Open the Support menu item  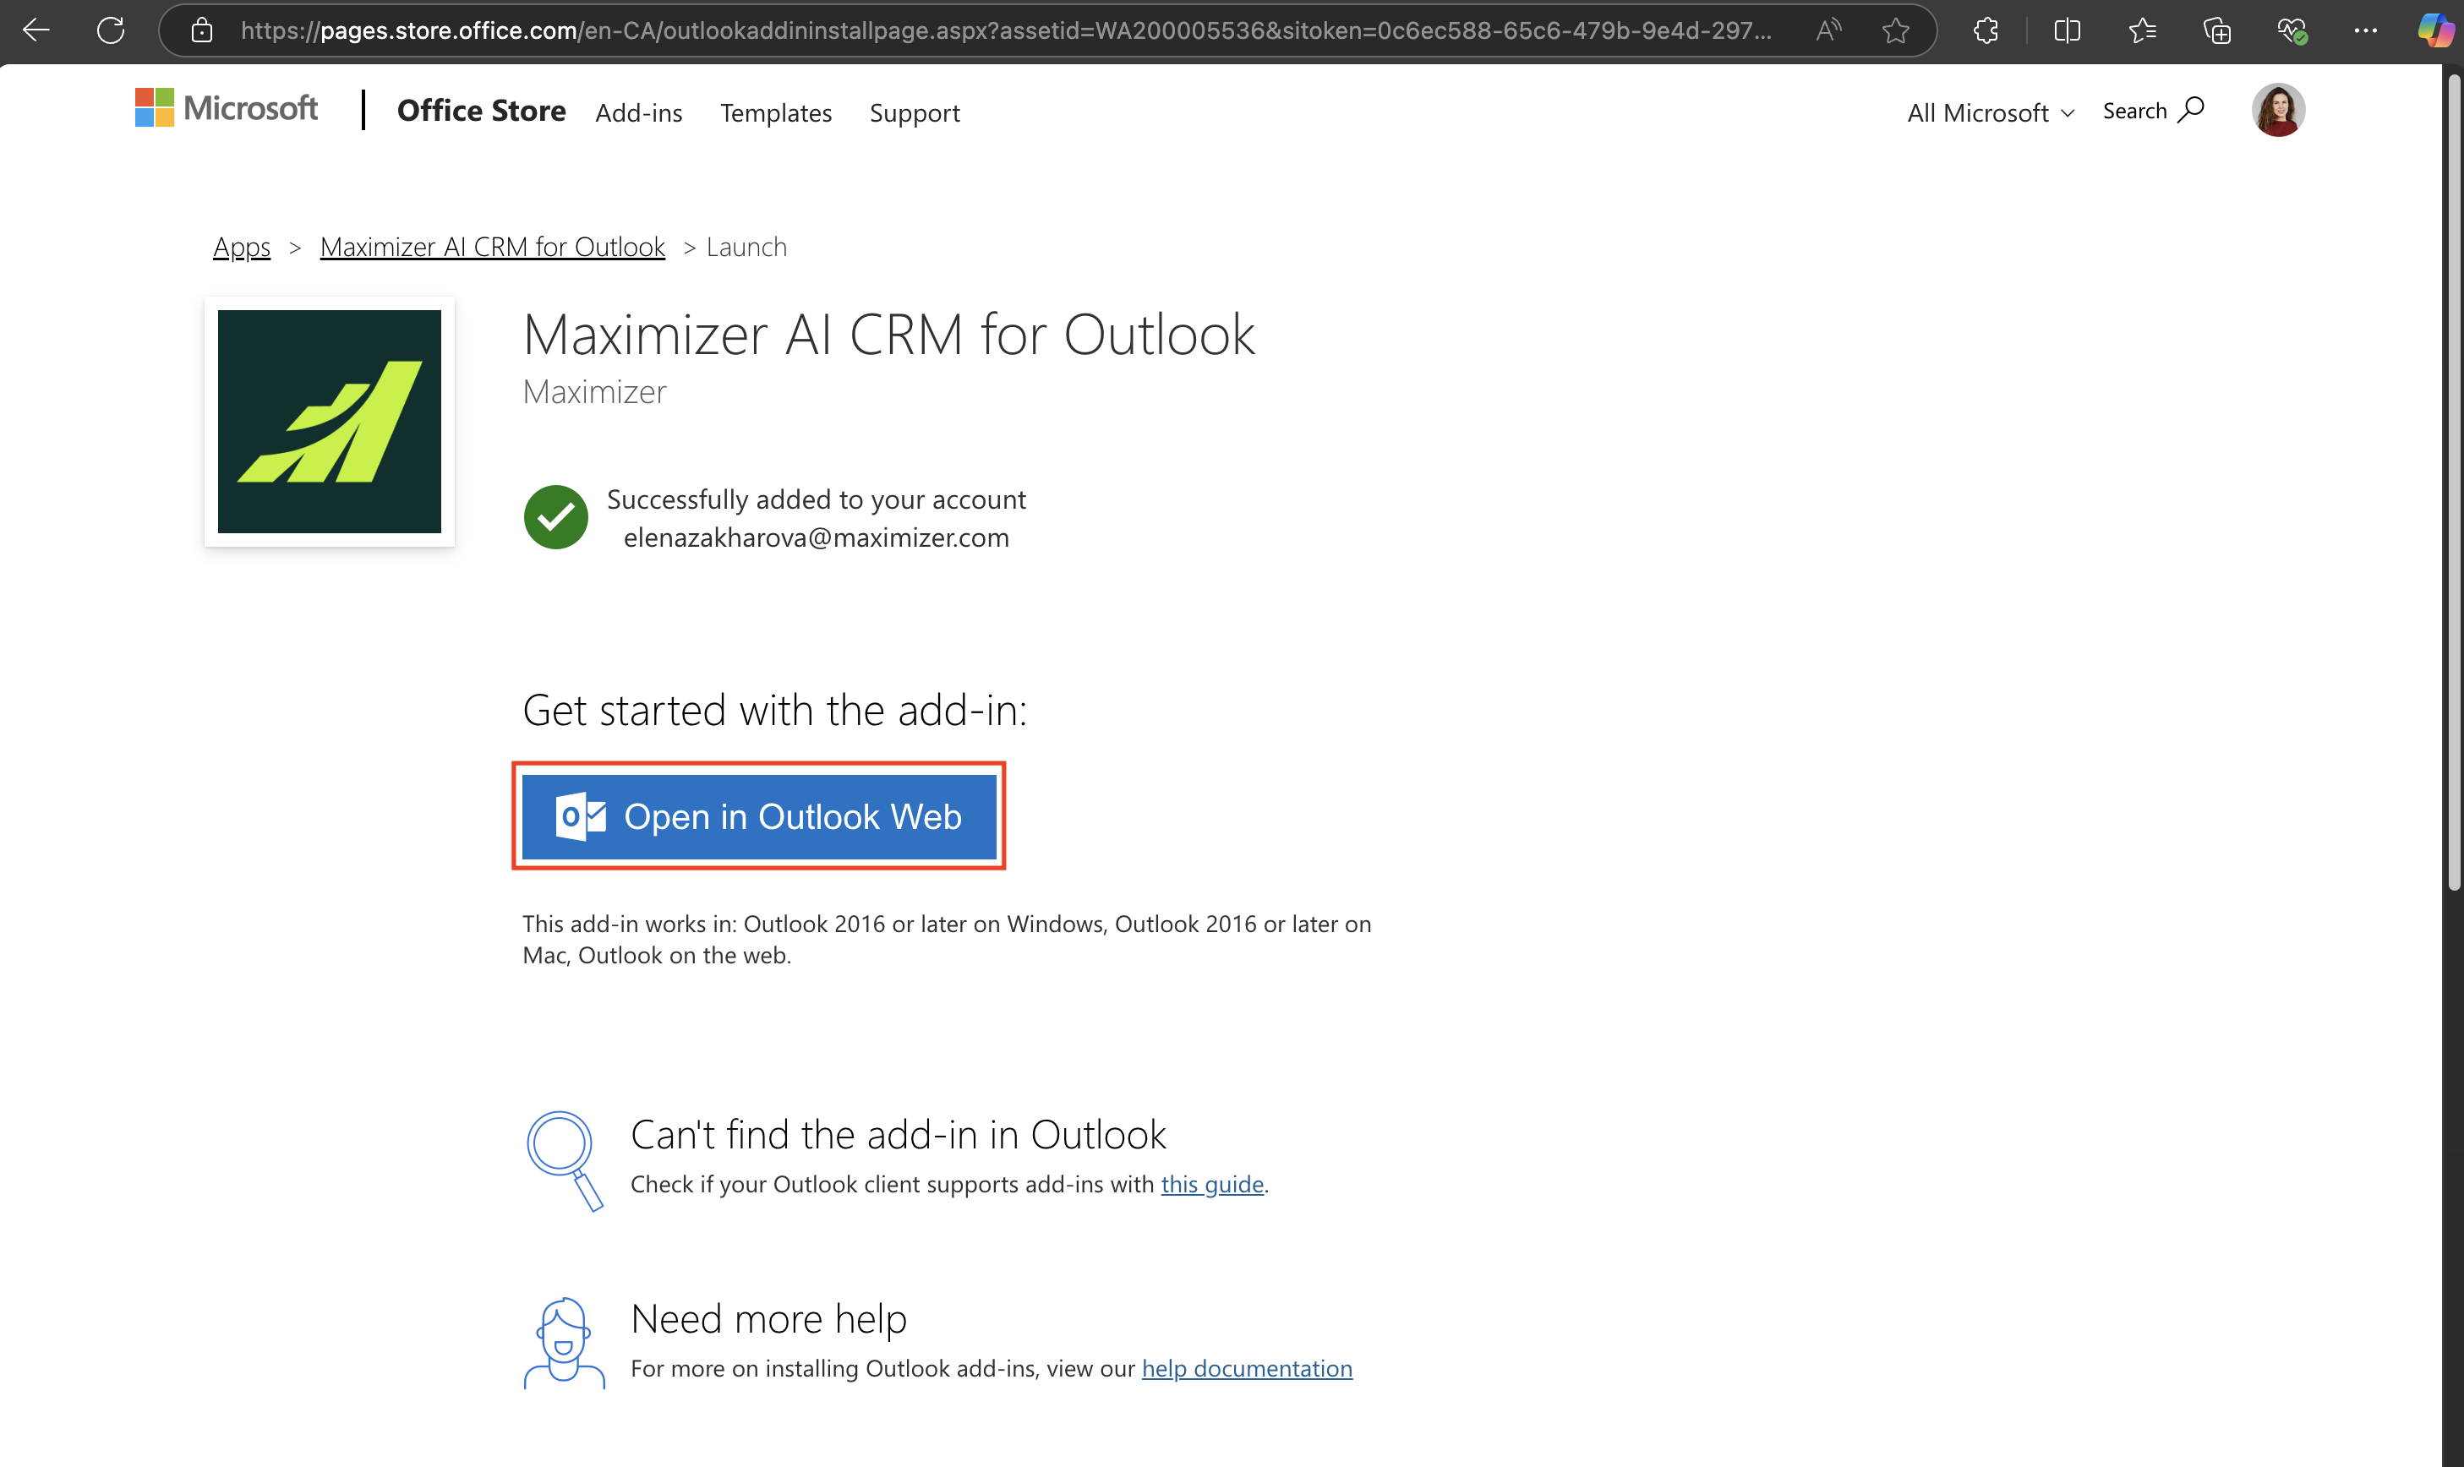pyautogui.click(x=915, y=112)
